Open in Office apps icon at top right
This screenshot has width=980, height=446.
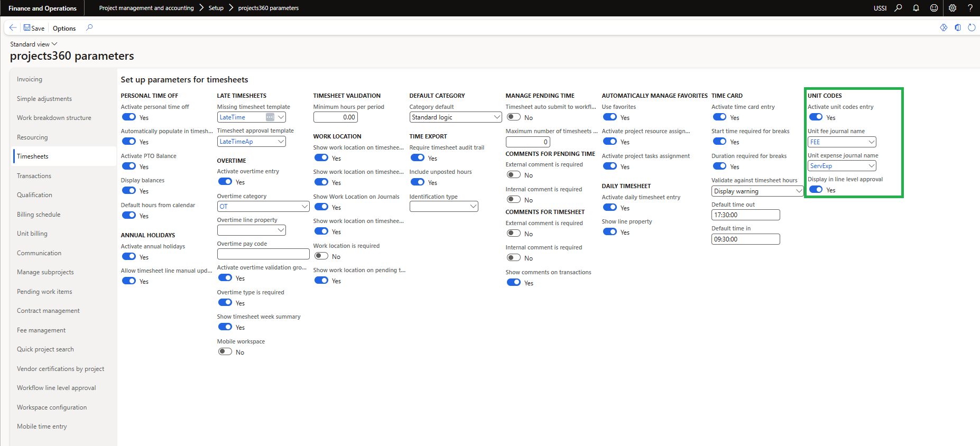[958, 27]
